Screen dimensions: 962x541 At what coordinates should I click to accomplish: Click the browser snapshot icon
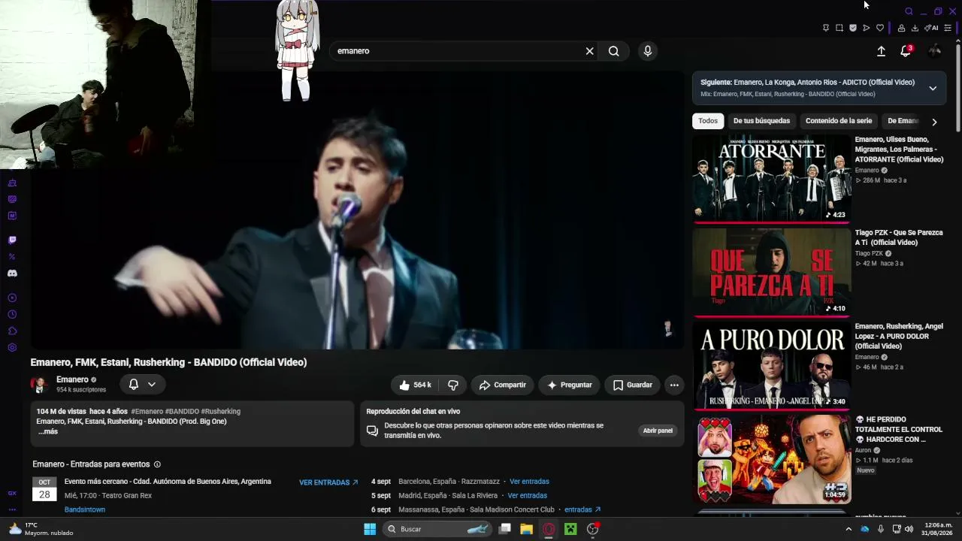pyautogui.click(x=839, y=28)
